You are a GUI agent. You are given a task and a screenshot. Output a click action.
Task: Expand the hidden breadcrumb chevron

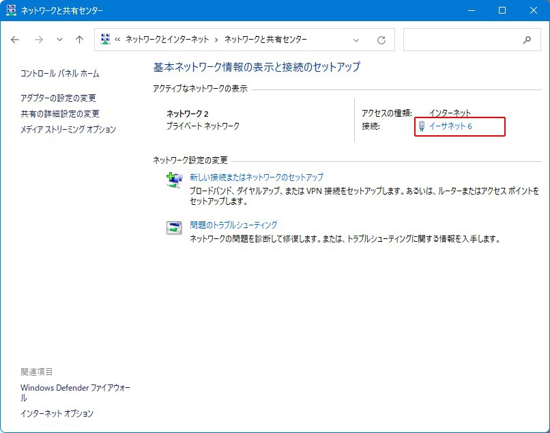118,40
